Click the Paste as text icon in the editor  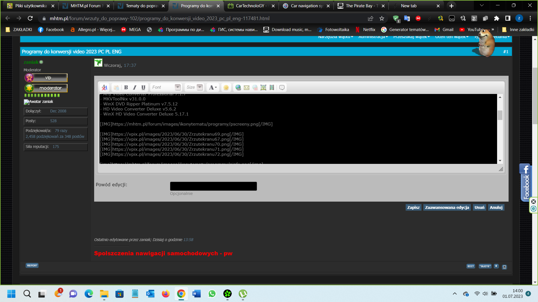(x=116, y=88)
